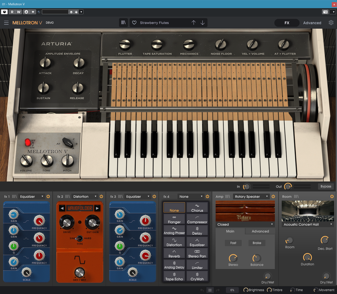This screenshot has height=294, width=337.
Task: Enable host Write automation W button
Action: point(19,12)
